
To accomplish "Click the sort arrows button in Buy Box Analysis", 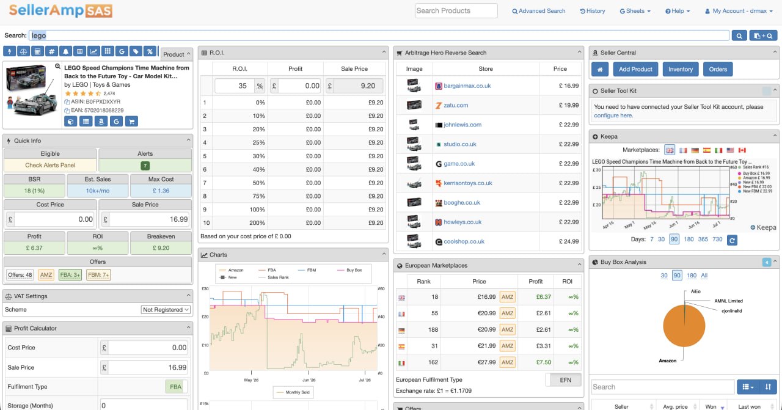I will (769, 387).
